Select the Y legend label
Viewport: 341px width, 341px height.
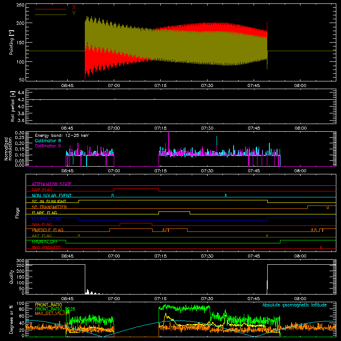click(74, 13)
